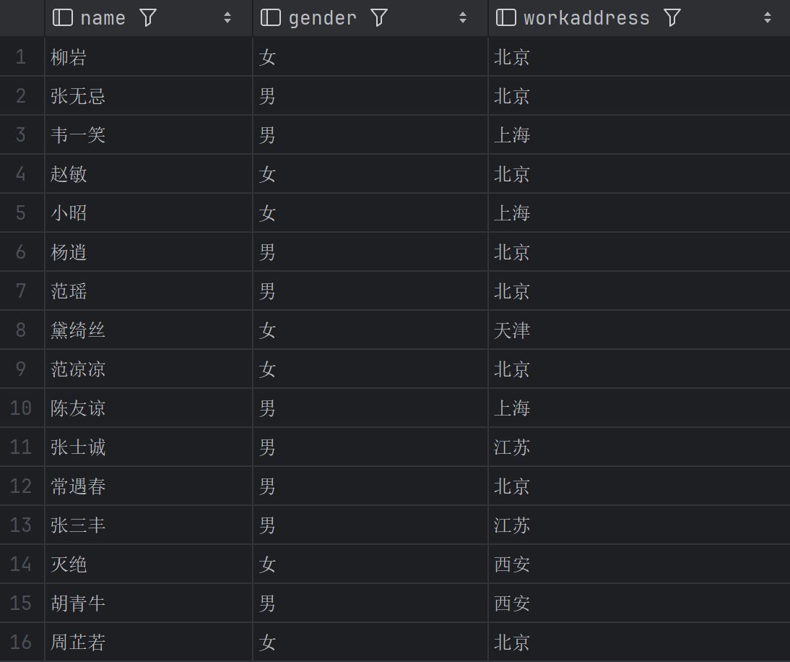Toggle sort arrows on name column
This screenshot has height=662, width=790.
click(227, 18)
